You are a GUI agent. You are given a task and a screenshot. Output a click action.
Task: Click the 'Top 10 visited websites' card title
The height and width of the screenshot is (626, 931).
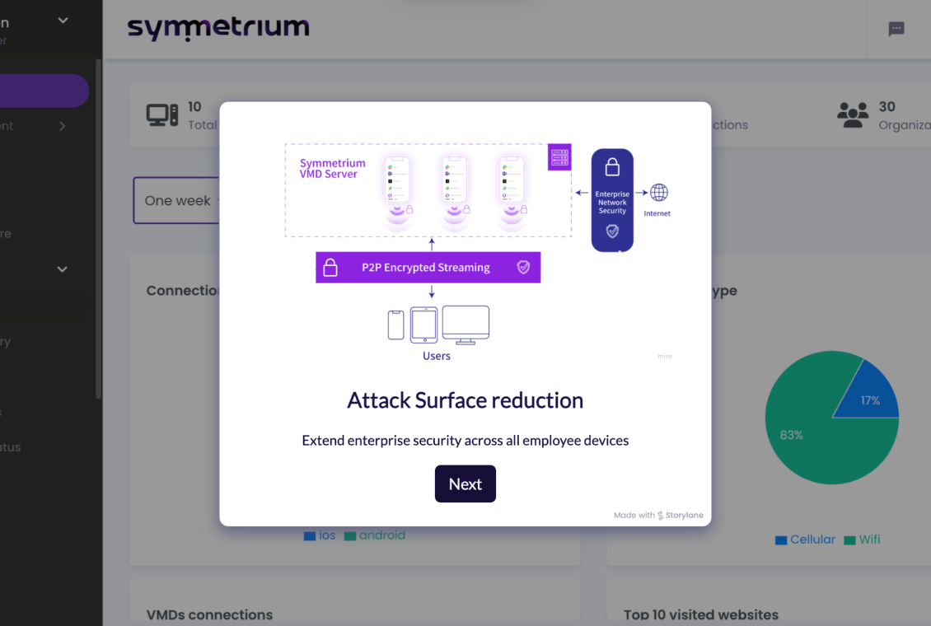(700, 614)
